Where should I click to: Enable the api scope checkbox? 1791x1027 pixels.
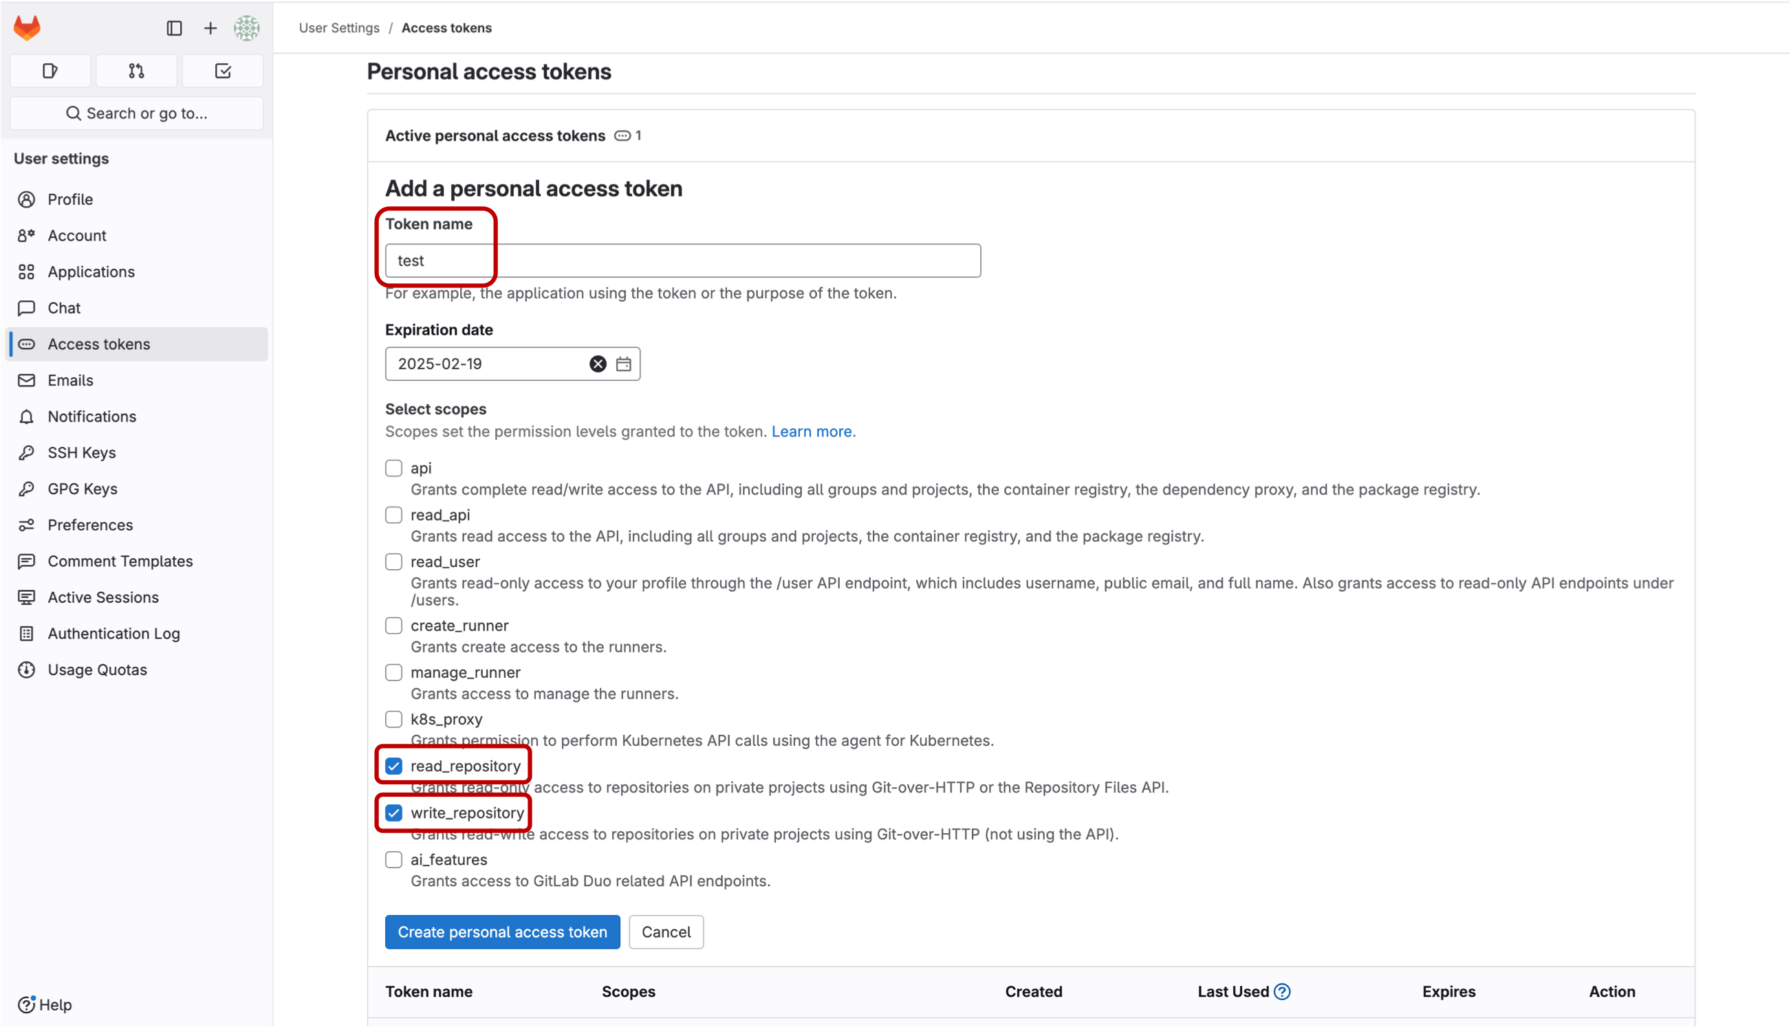point(394,468)
